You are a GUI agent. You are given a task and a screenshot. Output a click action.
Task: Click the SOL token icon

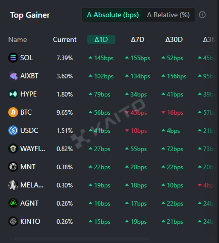click(13, 58)
